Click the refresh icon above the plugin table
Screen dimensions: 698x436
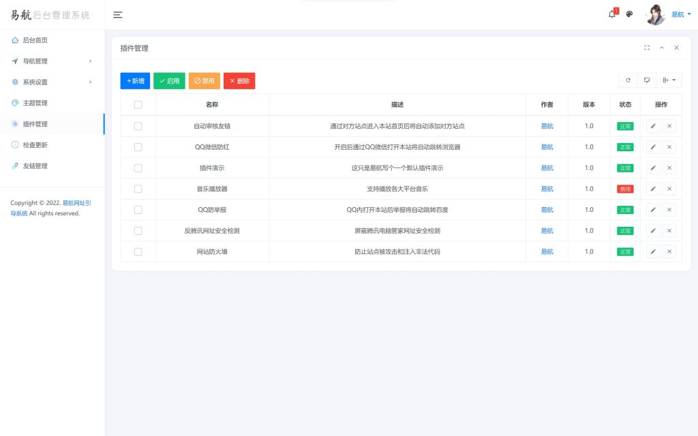point(628,80)
